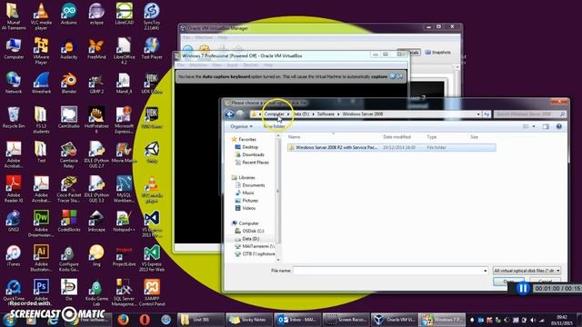Select Data (D:) drive in navigation pane
Viewport: 582px width, 327px height.
(247, 239)
